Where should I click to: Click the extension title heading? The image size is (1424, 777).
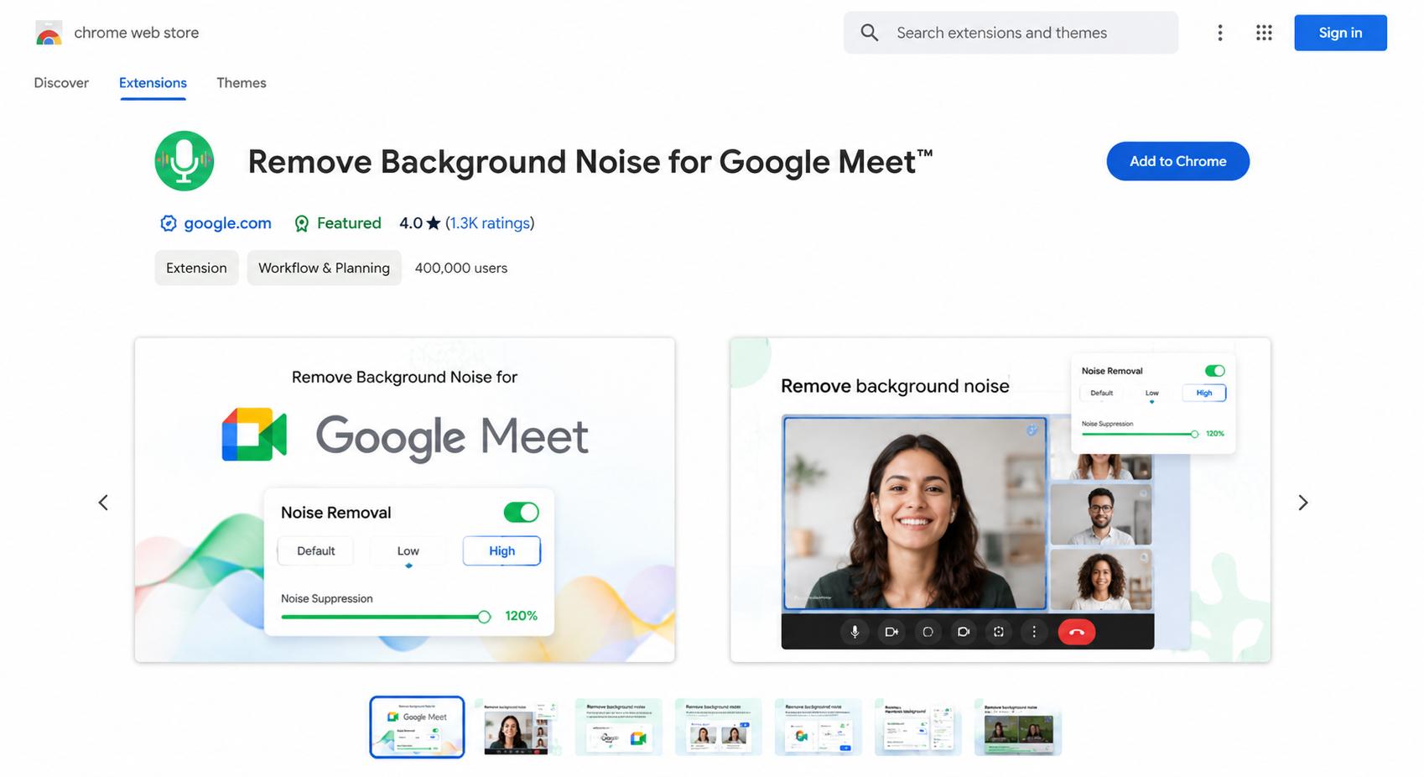point(590,161)
